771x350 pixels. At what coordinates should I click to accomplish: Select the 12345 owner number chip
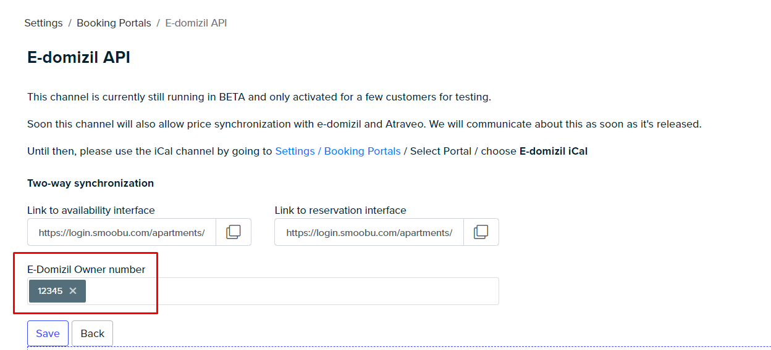pos(51,291)
